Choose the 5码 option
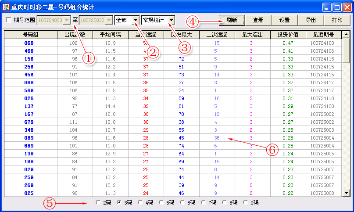 click(x=161, y=202)
